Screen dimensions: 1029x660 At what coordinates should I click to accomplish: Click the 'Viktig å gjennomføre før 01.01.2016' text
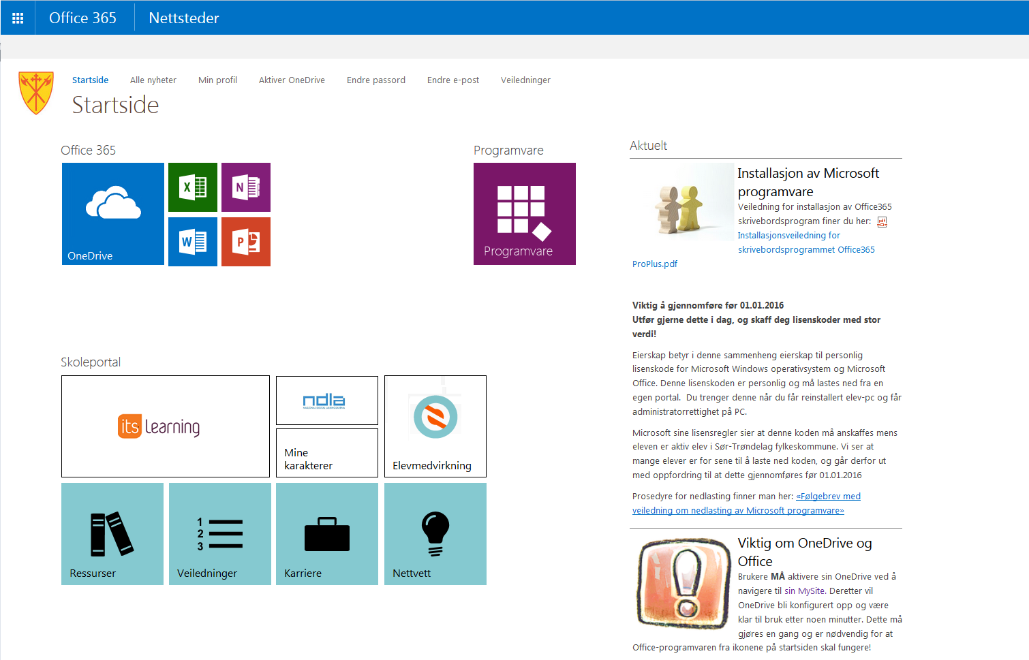[x=708, y=305]
